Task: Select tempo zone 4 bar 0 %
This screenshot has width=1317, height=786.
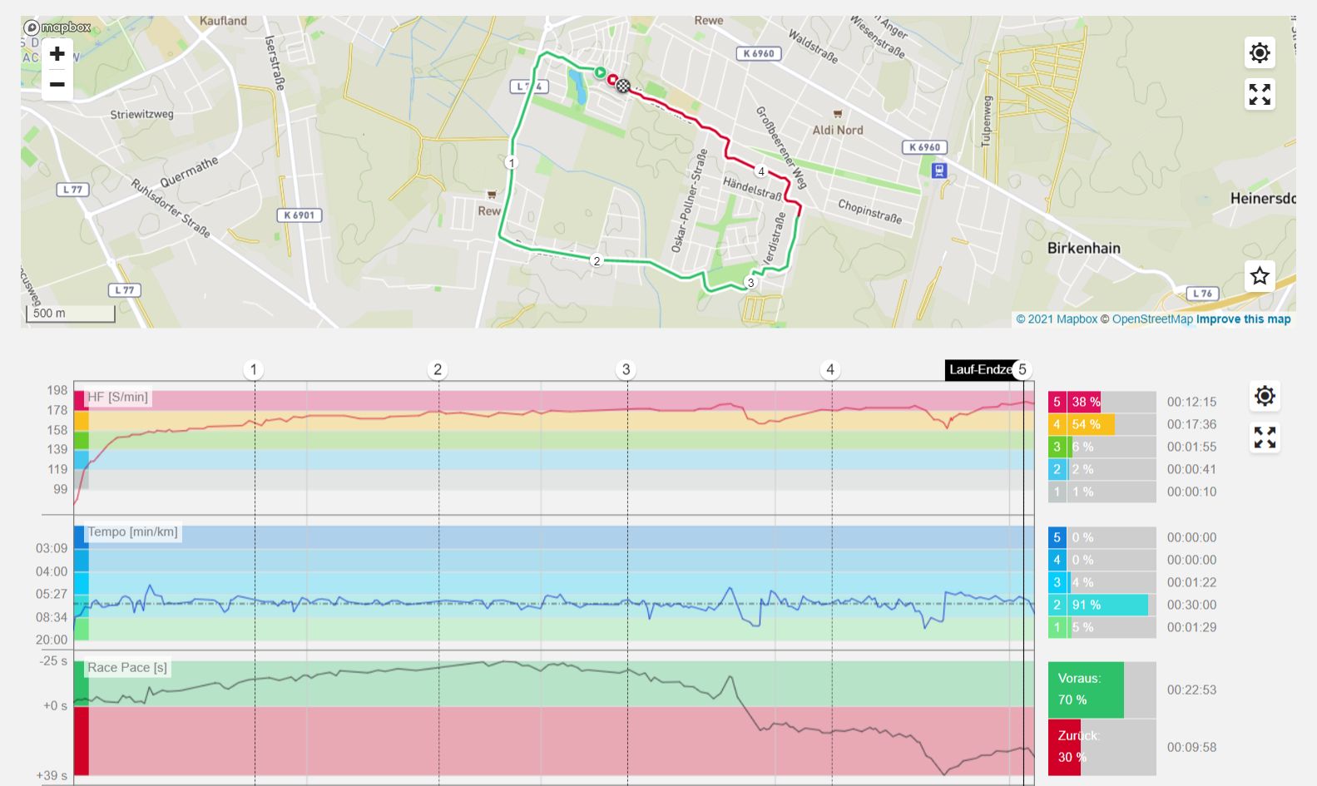Action: (x=1102, y=560)
